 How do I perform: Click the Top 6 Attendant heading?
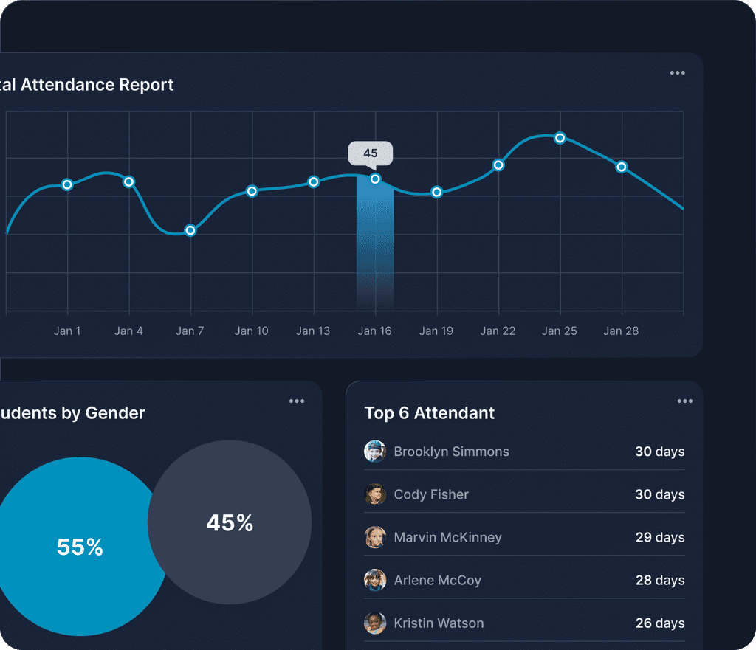[x=429, y=413]
